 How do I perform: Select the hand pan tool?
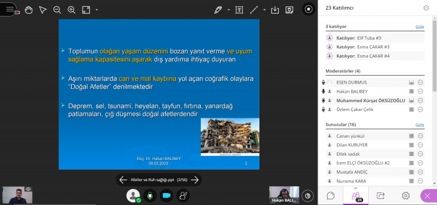28,10
